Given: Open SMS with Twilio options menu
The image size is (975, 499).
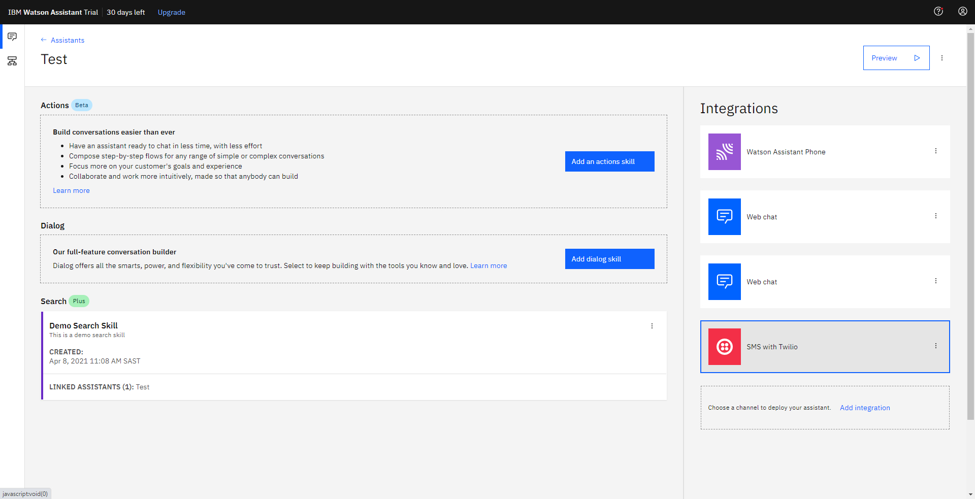Looking at the screenshot, I should (x=936, y=346).
